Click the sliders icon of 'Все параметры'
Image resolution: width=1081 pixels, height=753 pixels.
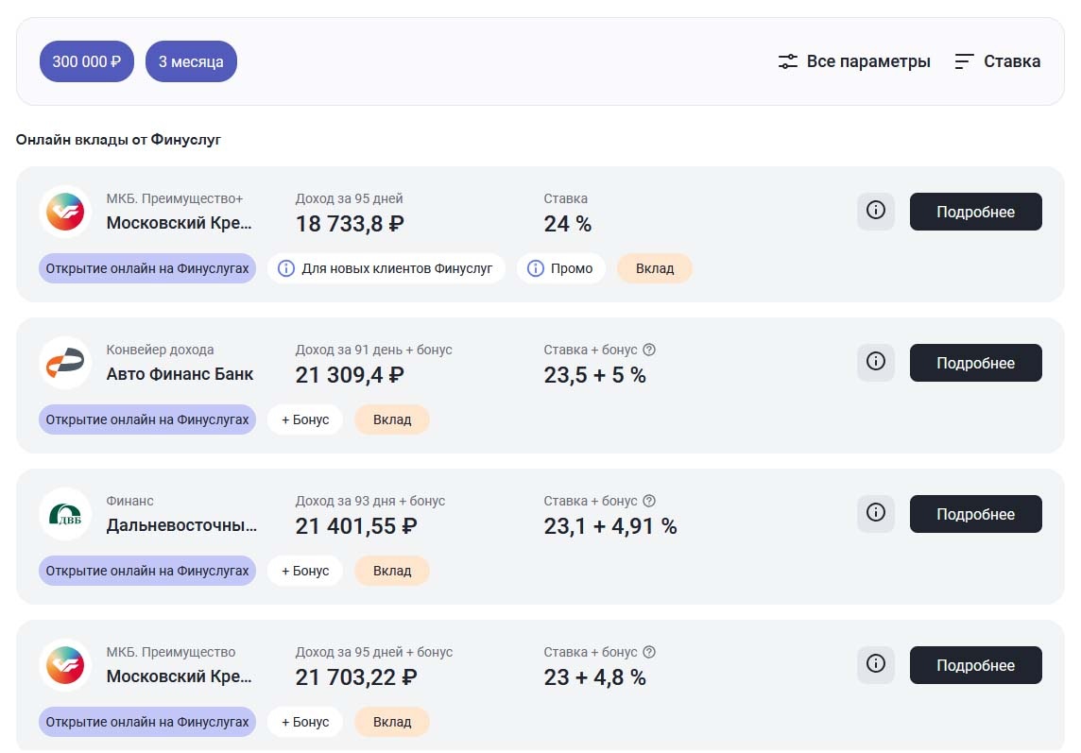[787, 61]
